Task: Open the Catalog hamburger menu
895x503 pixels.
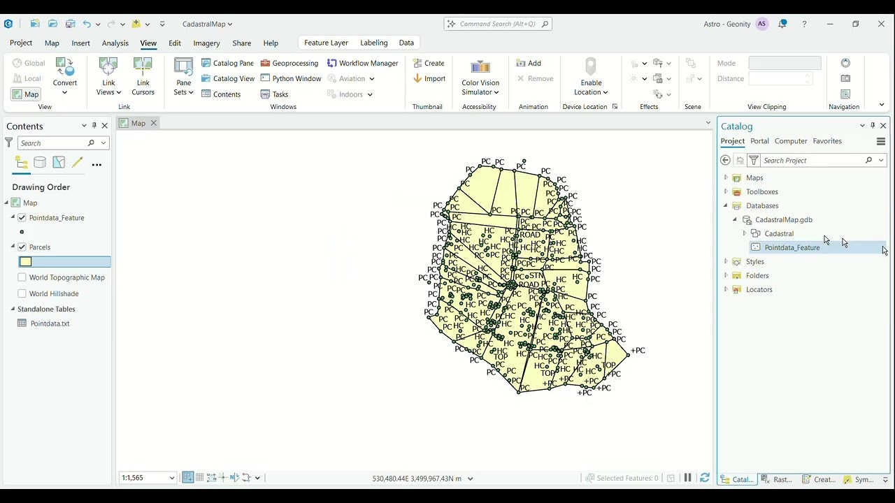Action: point(881,141)
